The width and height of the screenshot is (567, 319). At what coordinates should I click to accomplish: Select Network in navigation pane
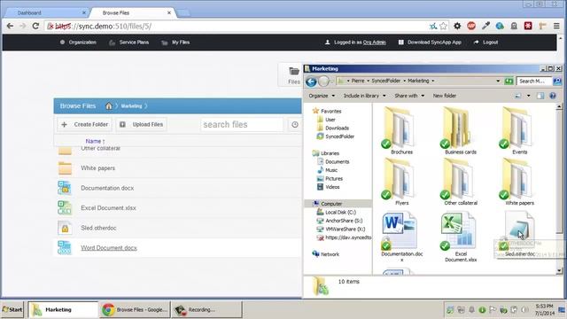click(x=325, y=254)
